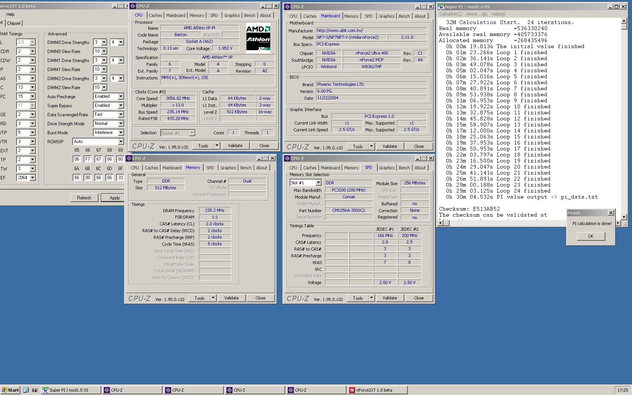Expand the Drive Strength Mode dropdown
Screen dimensions: 632x395
pos(121,124)
